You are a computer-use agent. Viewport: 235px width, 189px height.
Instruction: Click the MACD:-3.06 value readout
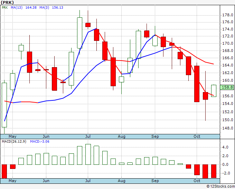40,142
